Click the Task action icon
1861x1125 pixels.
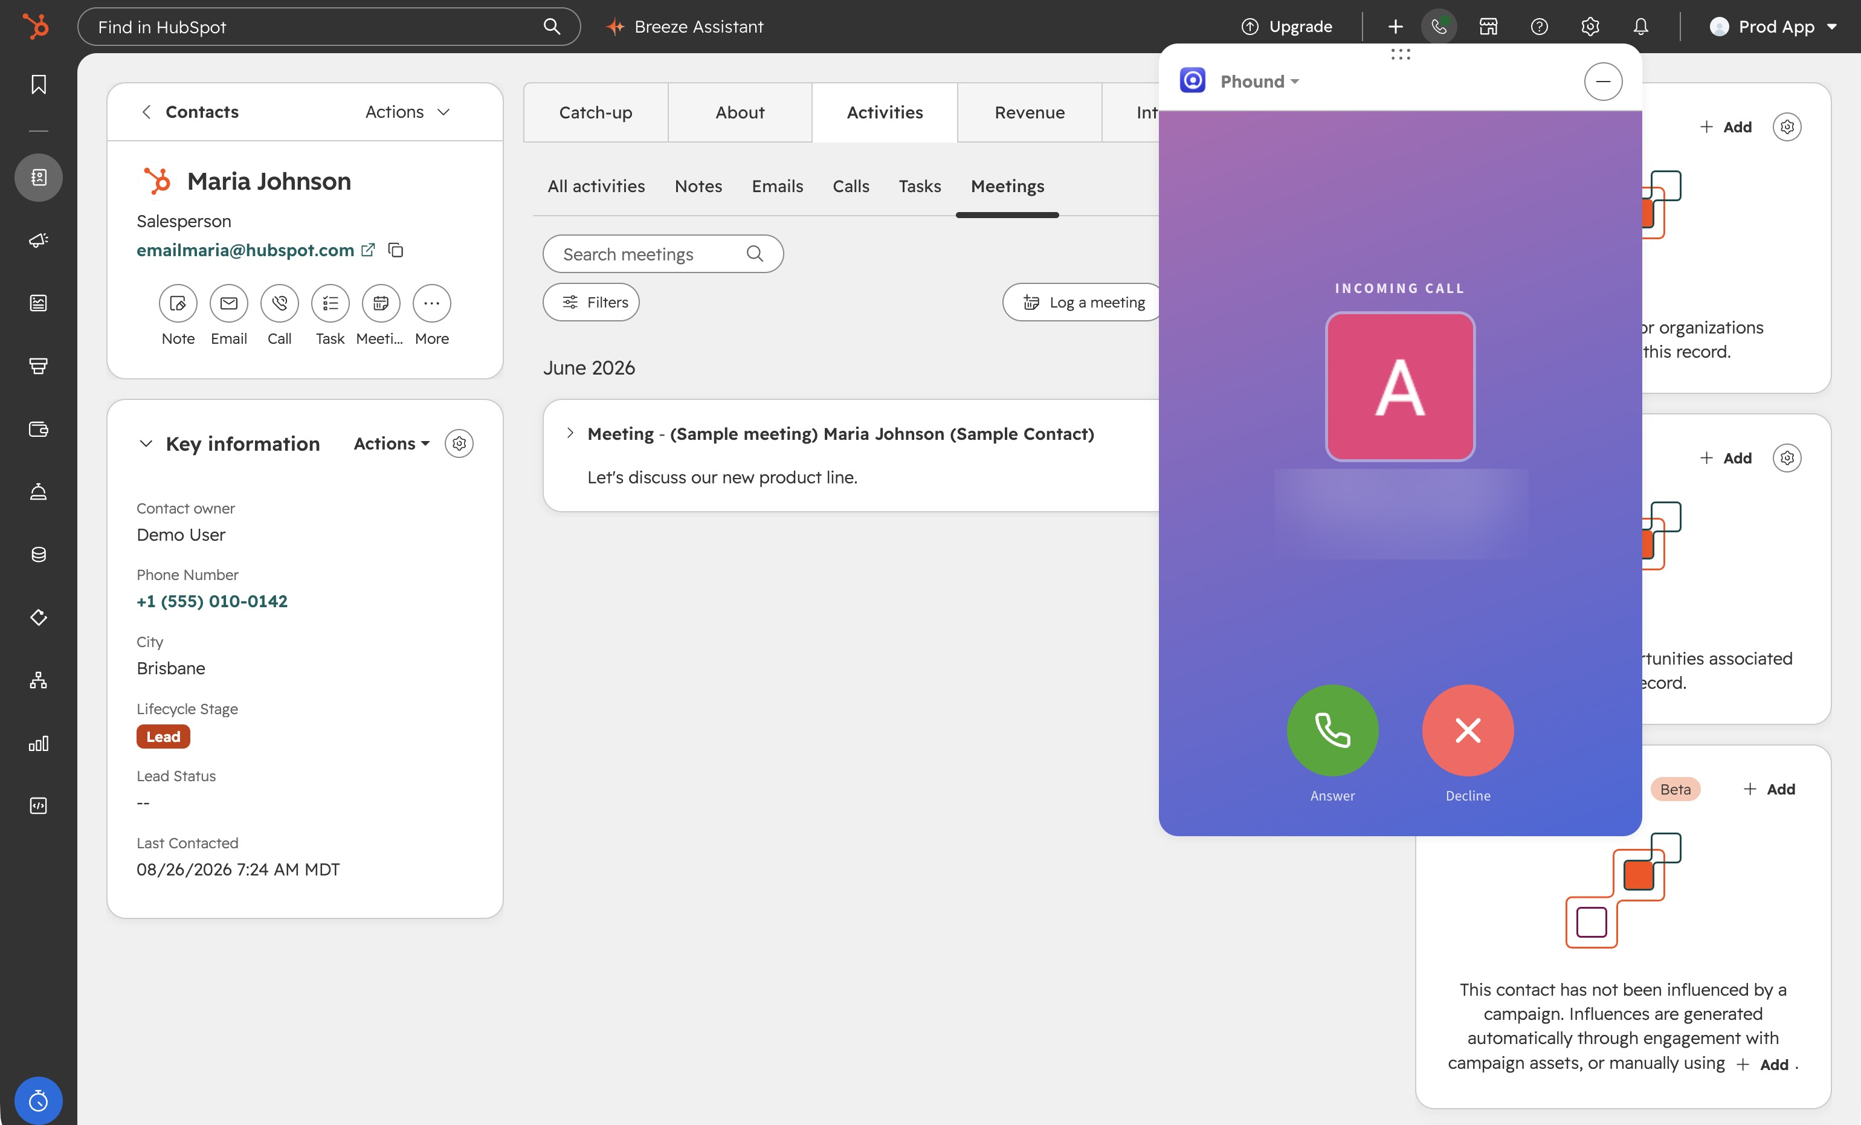(x=330, y=303)
